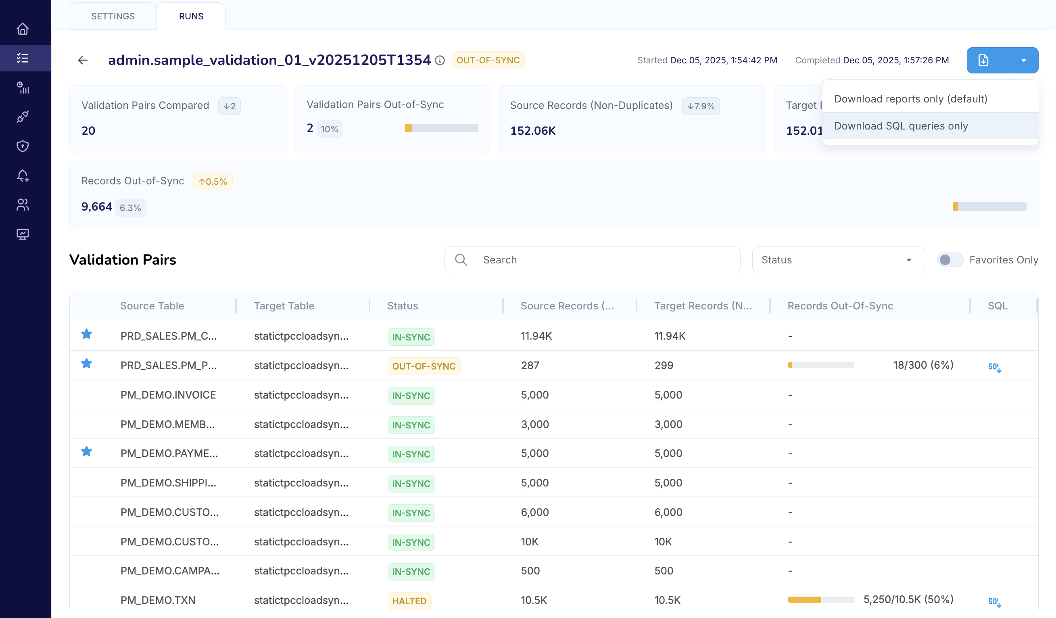
Task: Click the info icon next to run title
Action: click(x=440, y=61)
